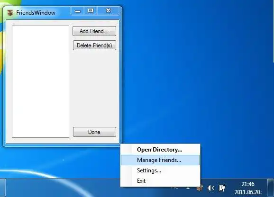Choose Exit in the context menu
This screenshot has height=197, width=274.
point(160,181)
